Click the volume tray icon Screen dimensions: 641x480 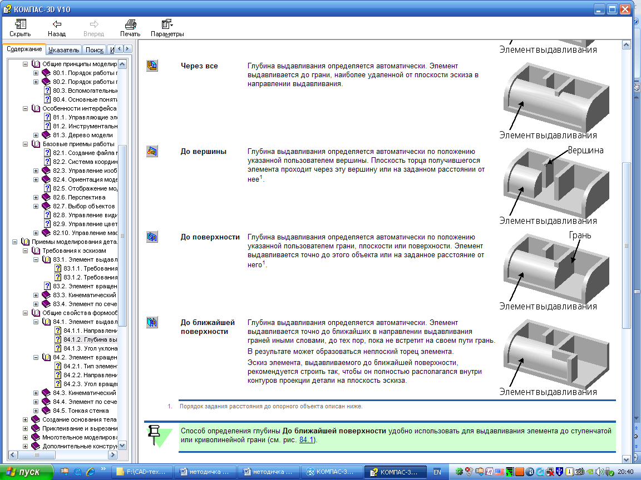(600, 472)
